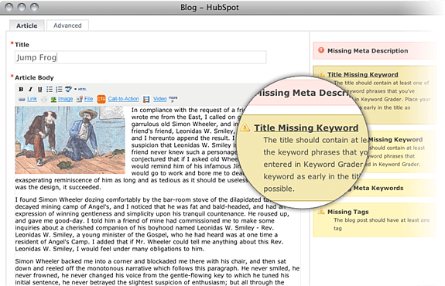
Task: Switch to the Article tab
Action: [x=26, y=26]
